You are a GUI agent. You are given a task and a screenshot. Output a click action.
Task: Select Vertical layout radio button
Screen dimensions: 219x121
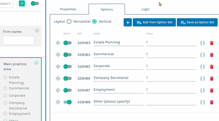click(x=95, y=22)
